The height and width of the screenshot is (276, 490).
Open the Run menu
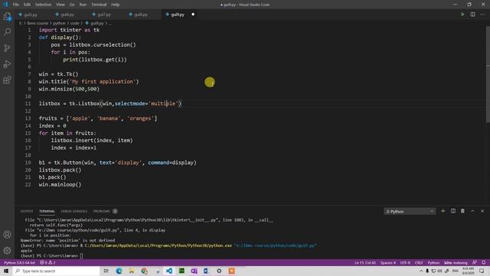(x=83, y=5)
